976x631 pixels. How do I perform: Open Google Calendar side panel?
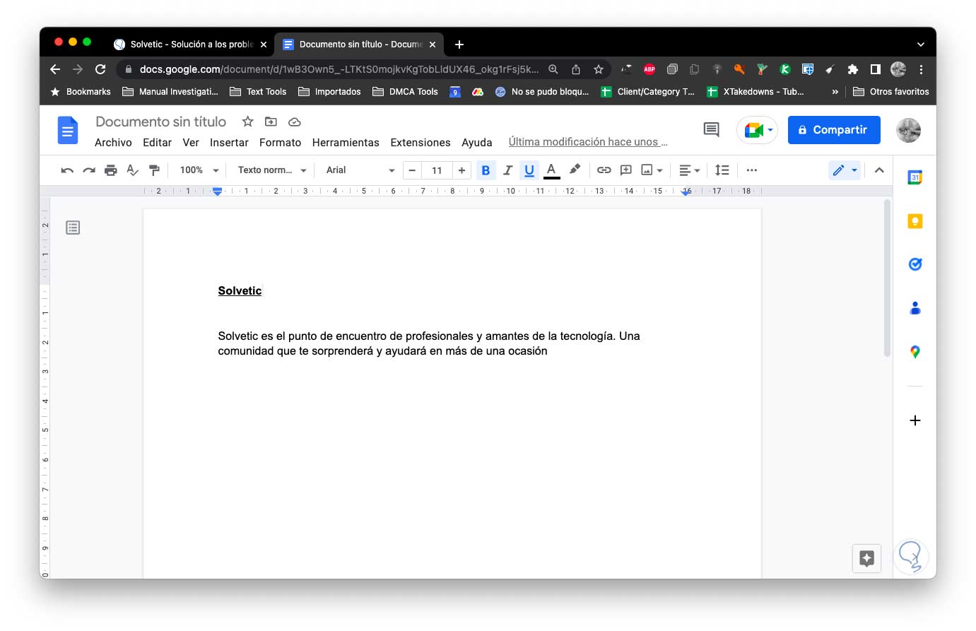point(915,177)
